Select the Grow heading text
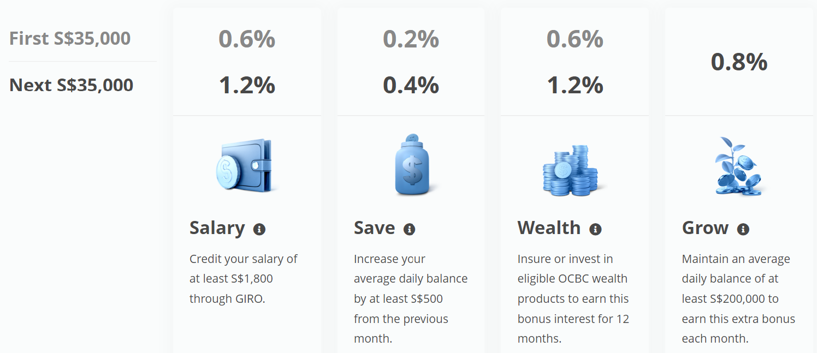The image size is (817, 353). [x=705, y=228]
